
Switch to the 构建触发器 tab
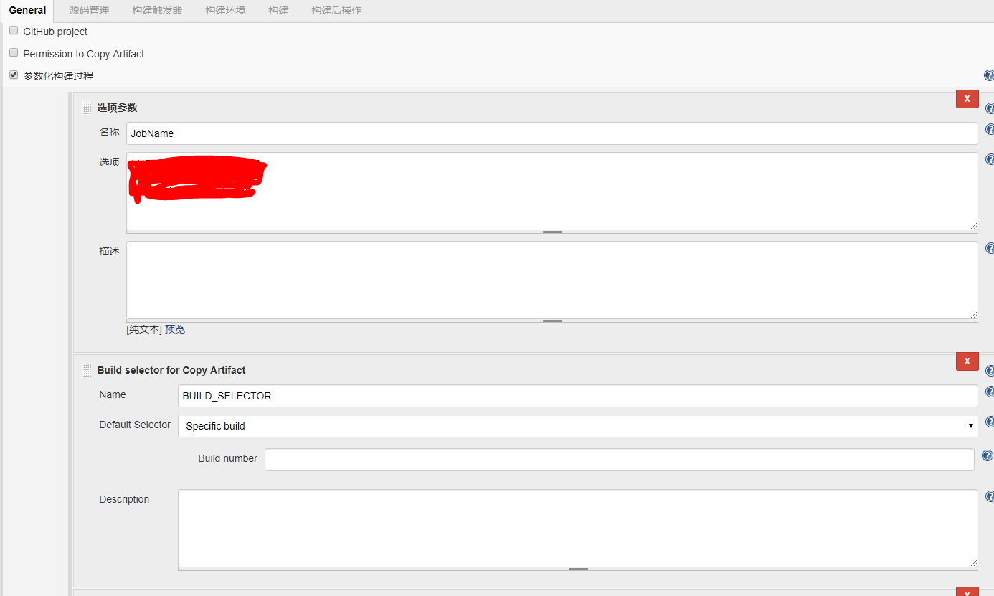pyautogui.click(x=157, y=11)
